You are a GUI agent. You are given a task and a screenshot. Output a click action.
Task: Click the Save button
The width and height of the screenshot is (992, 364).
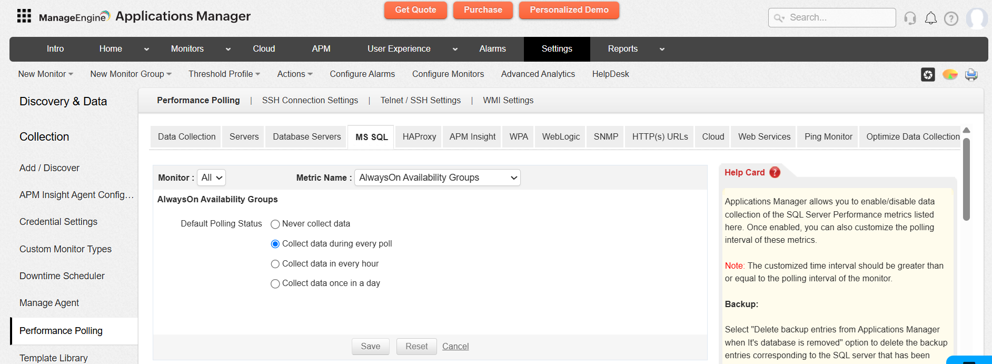pyautogui.click(x=370, y=347)
